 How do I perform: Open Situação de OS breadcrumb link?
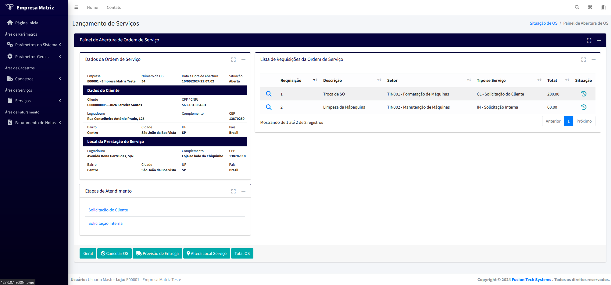pos(543,23)
